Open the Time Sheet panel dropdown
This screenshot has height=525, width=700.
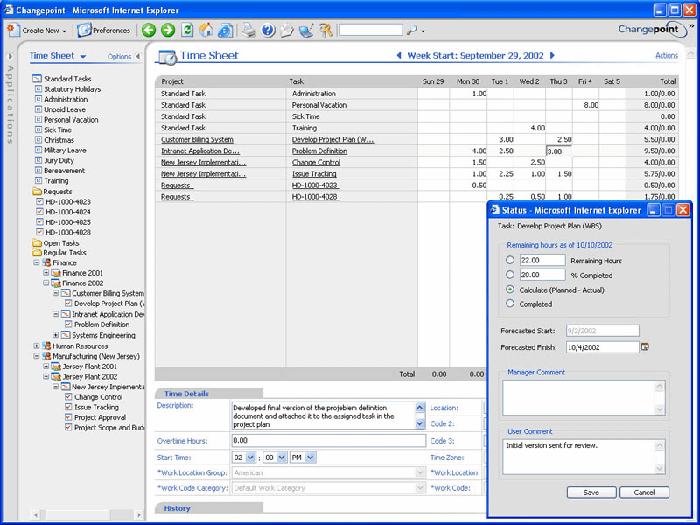tap(83, 57)
